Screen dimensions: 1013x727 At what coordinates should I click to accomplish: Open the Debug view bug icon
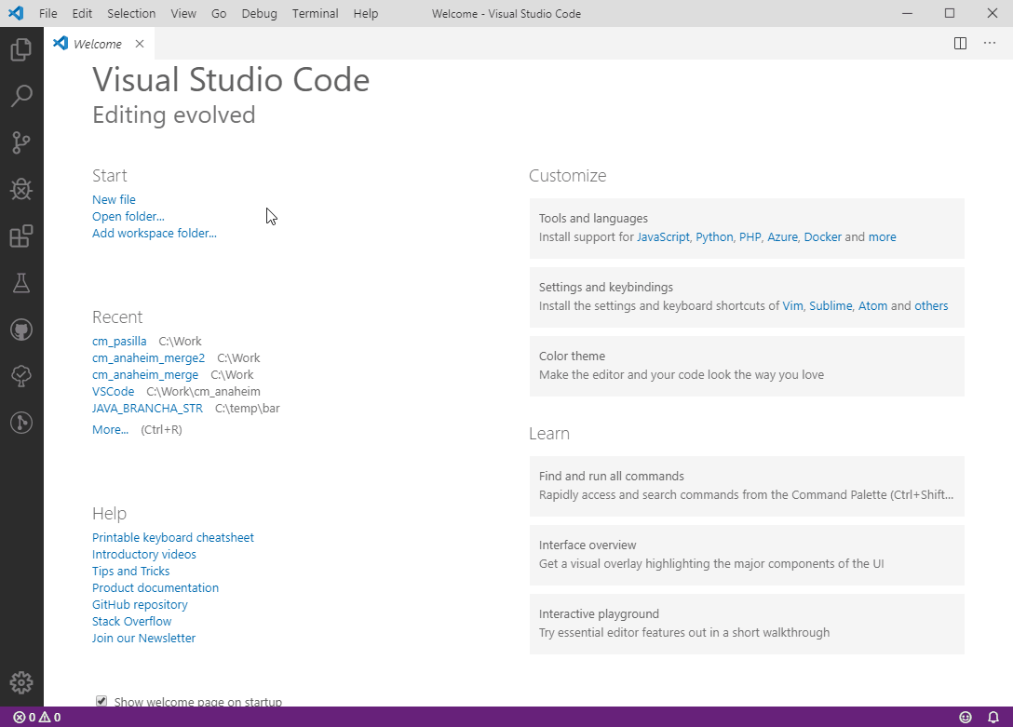tap(21, 190)
